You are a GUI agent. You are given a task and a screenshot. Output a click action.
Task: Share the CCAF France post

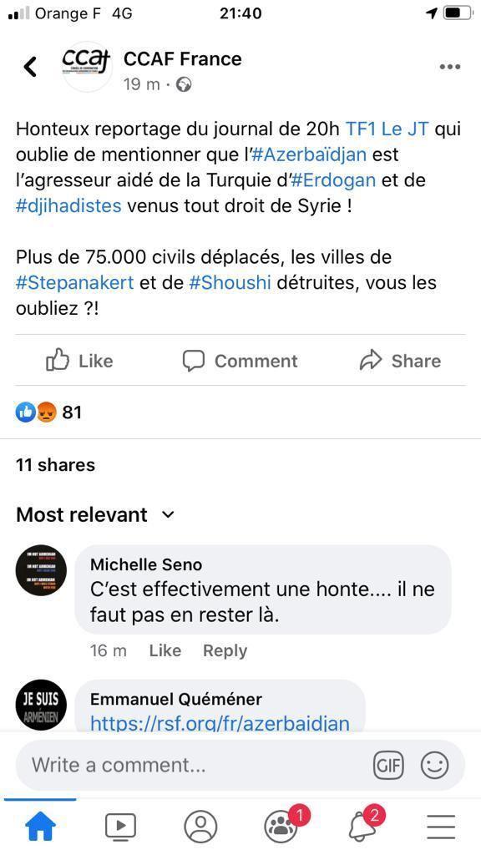[x=400, y=361]
